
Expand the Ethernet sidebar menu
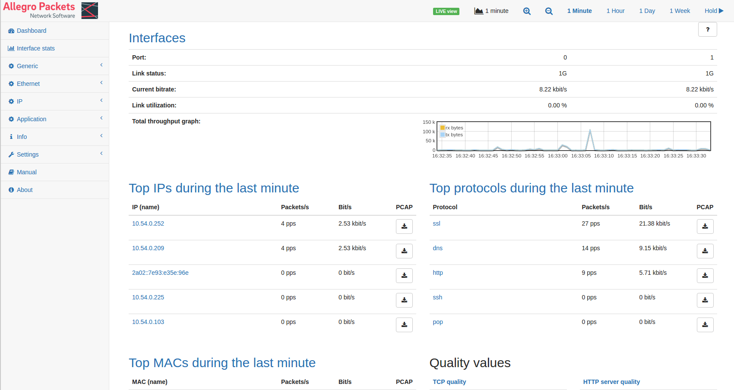point(55,84)
